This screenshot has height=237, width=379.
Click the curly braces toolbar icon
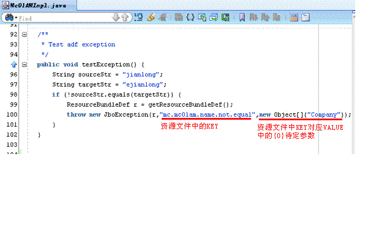coord(190,17)
